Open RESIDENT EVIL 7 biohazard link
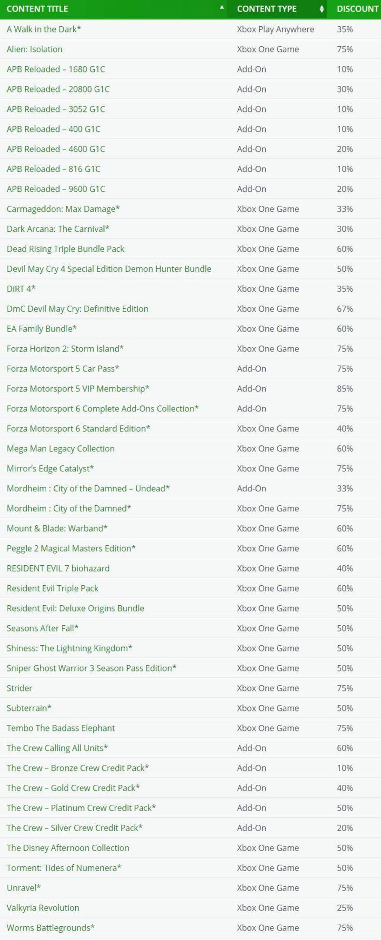This screenshot has width=381, height=940. (x=58, y=569)
